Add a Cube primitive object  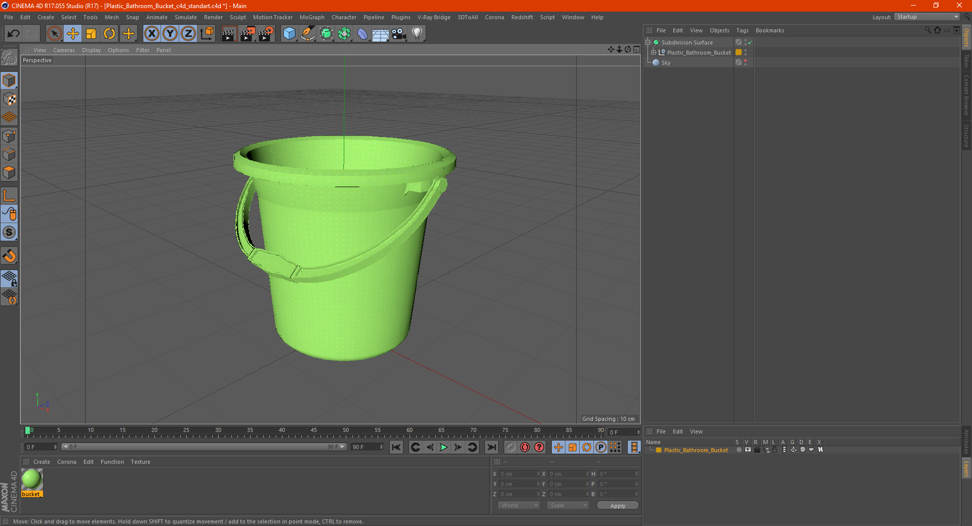pos(289,34)
